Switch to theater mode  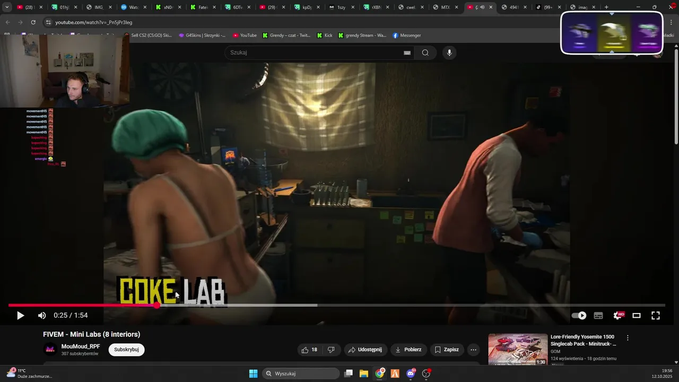coord(637,316)
